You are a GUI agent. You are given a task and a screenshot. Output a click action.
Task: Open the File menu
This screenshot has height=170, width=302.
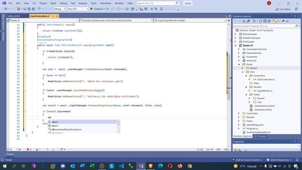(10, 3)
